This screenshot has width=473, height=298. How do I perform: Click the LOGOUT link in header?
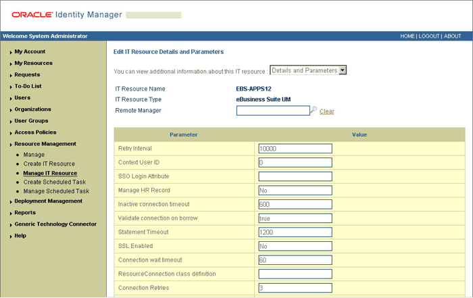[429, 36]
